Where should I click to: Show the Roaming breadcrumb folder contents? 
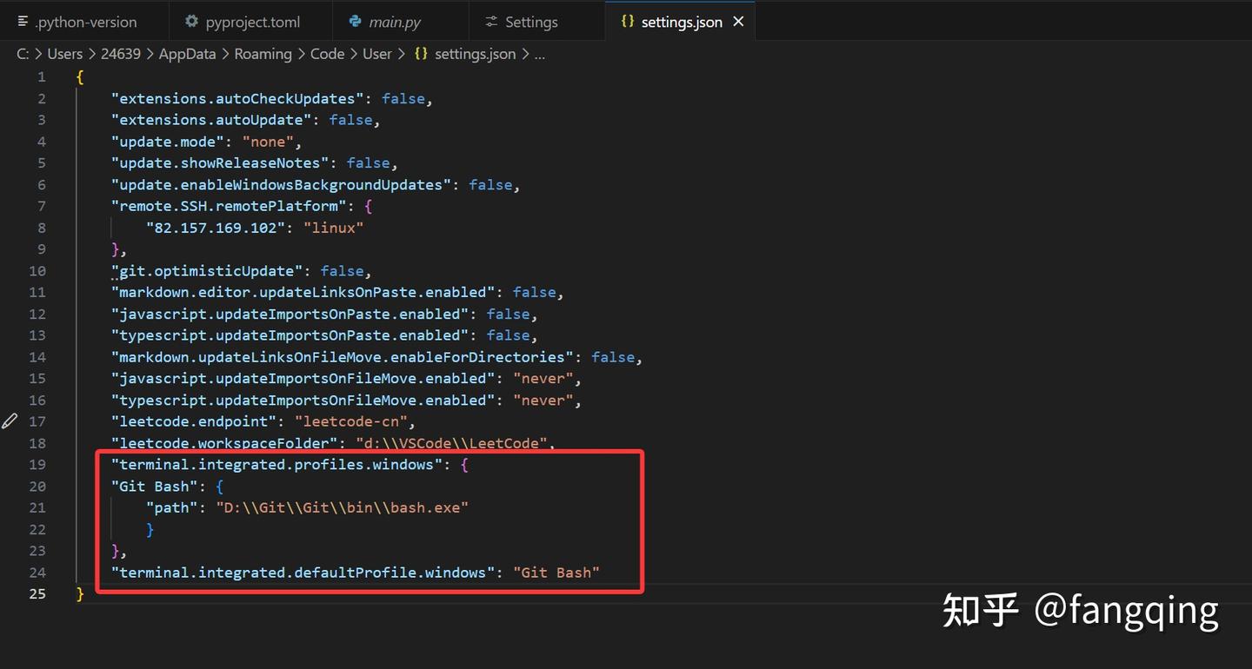tap(263, 54)
